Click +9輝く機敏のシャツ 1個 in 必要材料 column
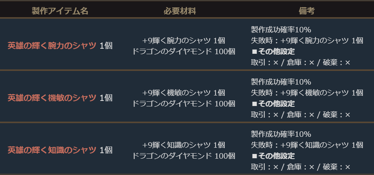The width and height of the screenshot is (374, 175). (x=183, y=93)
